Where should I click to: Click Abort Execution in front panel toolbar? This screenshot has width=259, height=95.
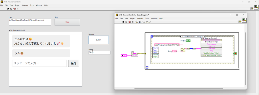coord(14,9)
